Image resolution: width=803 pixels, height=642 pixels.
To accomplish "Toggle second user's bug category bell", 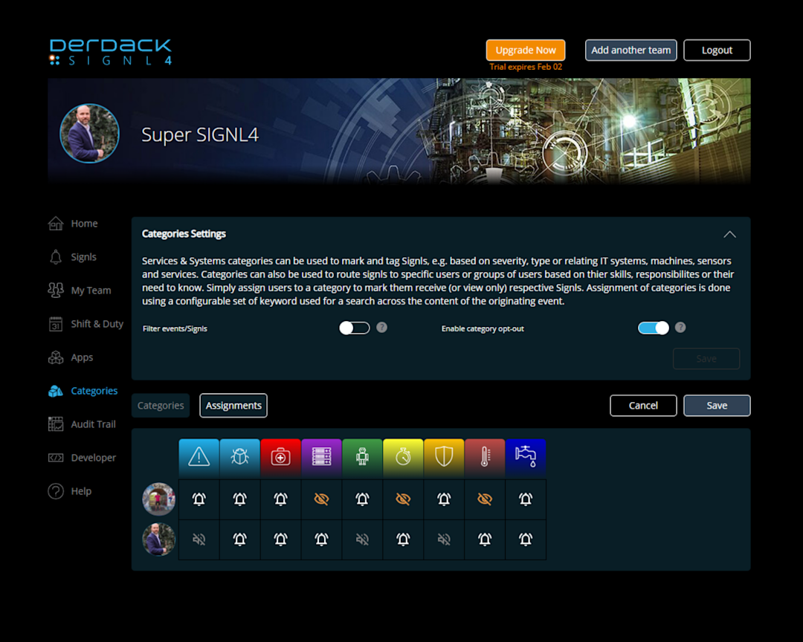I will click(x=239, y=539).
